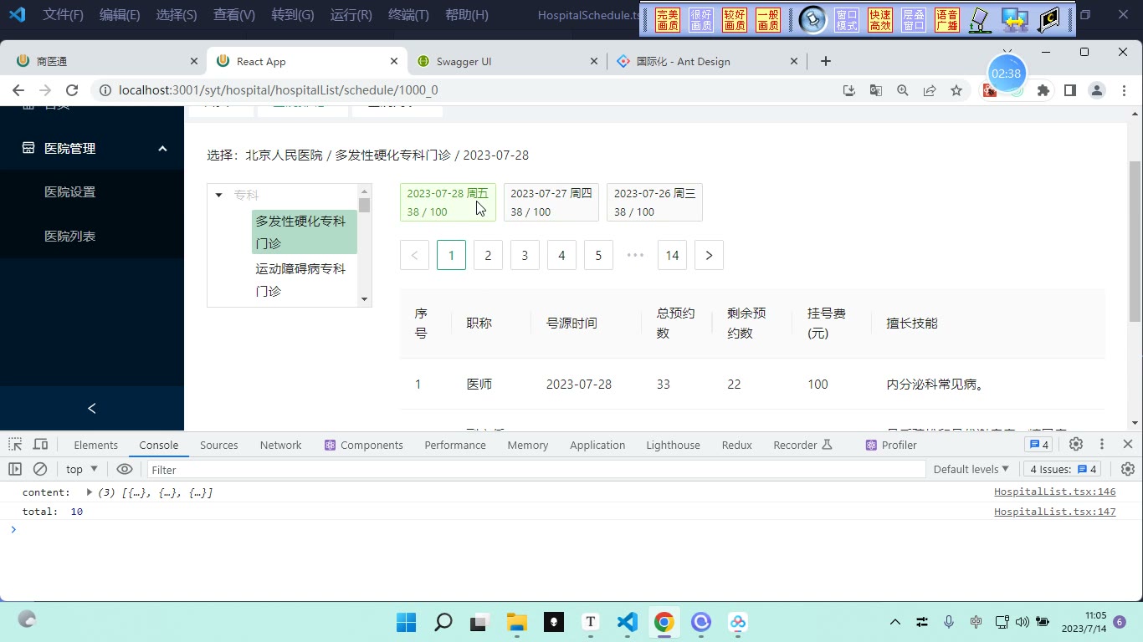Toggle 快速高效 mode in floating toolbar

click(880, 20)
